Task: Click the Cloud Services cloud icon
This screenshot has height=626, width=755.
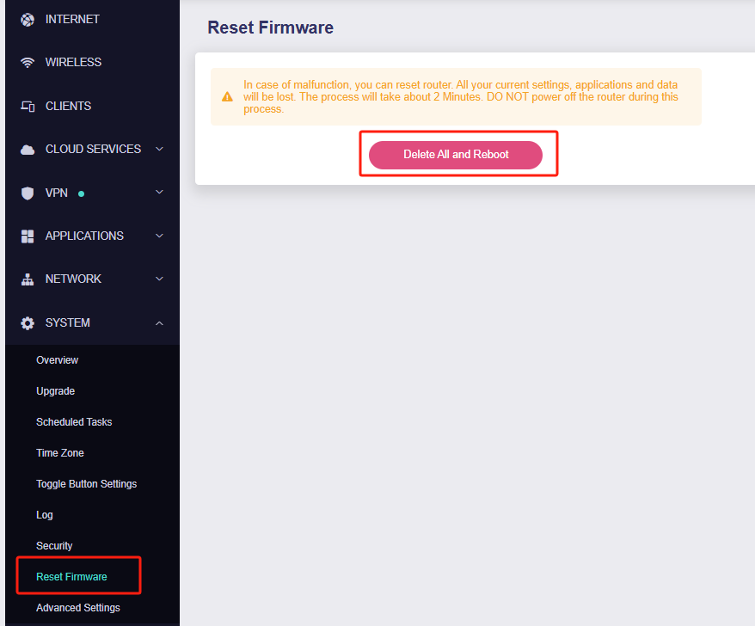Action: (x=28, y=150)
